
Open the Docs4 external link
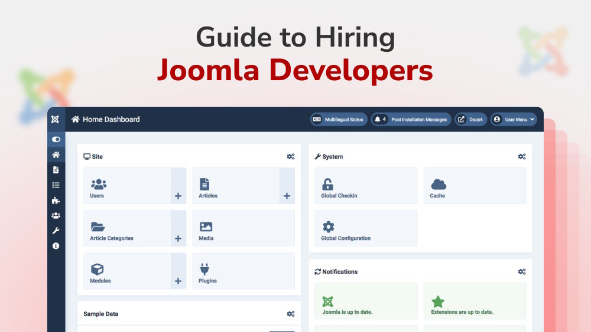[470, 120]
